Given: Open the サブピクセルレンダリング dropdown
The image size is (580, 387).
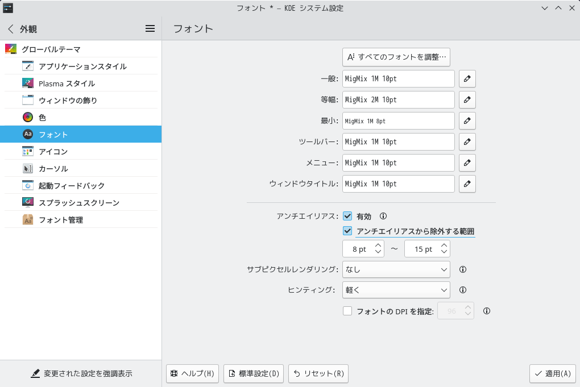Looking at the screenshot, I should click(x=396, y=269).
